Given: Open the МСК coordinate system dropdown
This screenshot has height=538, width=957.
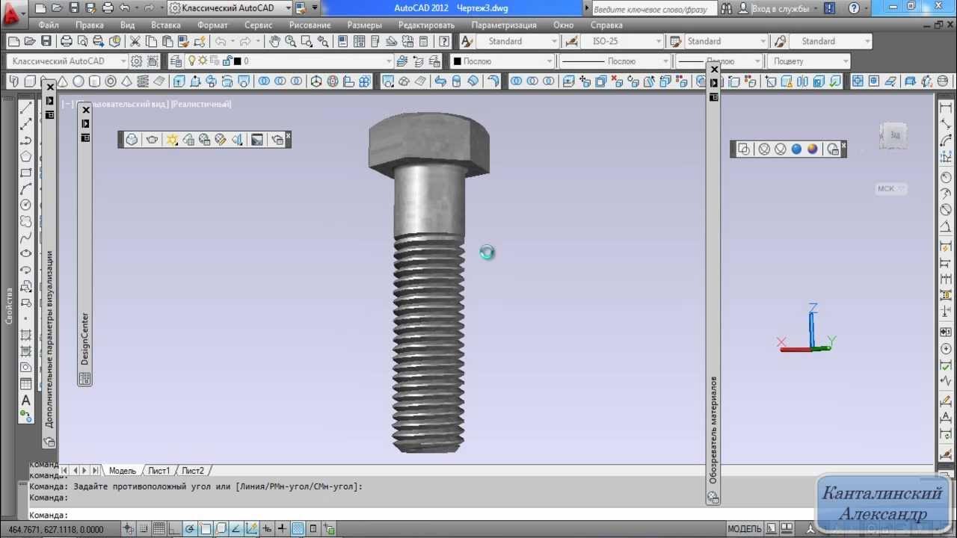Looking at the screenshot, I should [891, 189].
